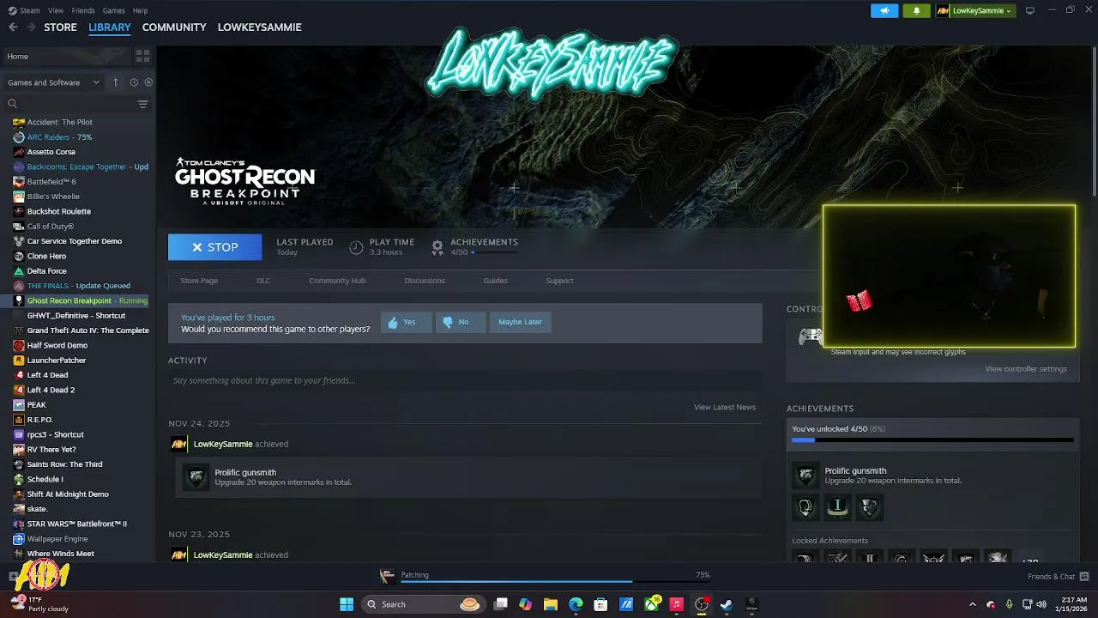Open the DLC tab link
Screen dimensions: 1098x618
coord(263,281)
